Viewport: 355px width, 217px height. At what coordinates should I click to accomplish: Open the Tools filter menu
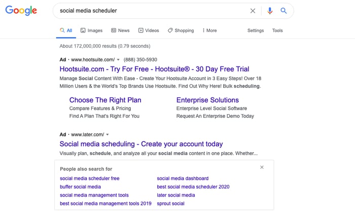277,30
